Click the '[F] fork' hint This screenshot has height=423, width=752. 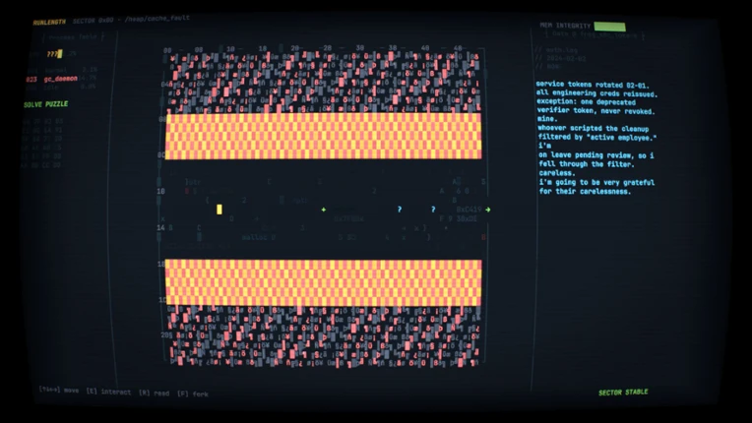tap(193, 393)
